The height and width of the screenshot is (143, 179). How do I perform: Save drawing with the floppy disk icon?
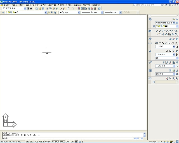(43, 9)
